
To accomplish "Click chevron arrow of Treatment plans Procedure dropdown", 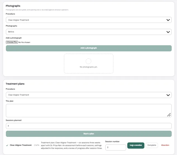I will point(168,95).
